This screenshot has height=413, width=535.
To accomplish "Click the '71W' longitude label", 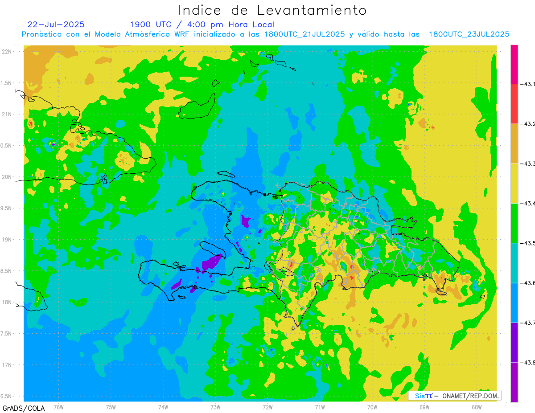I will (x=320, y=407).
